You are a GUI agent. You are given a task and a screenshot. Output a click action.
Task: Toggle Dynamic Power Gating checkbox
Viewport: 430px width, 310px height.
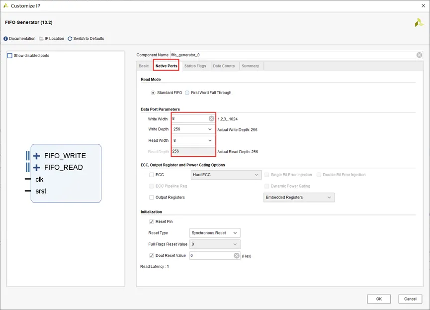coord(266,186)
